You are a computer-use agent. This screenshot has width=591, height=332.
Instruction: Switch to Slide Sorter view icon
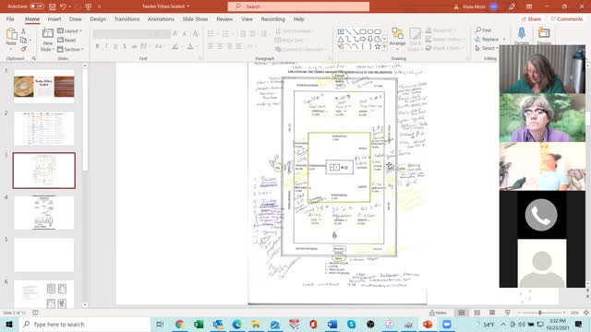tap(476, 313)
